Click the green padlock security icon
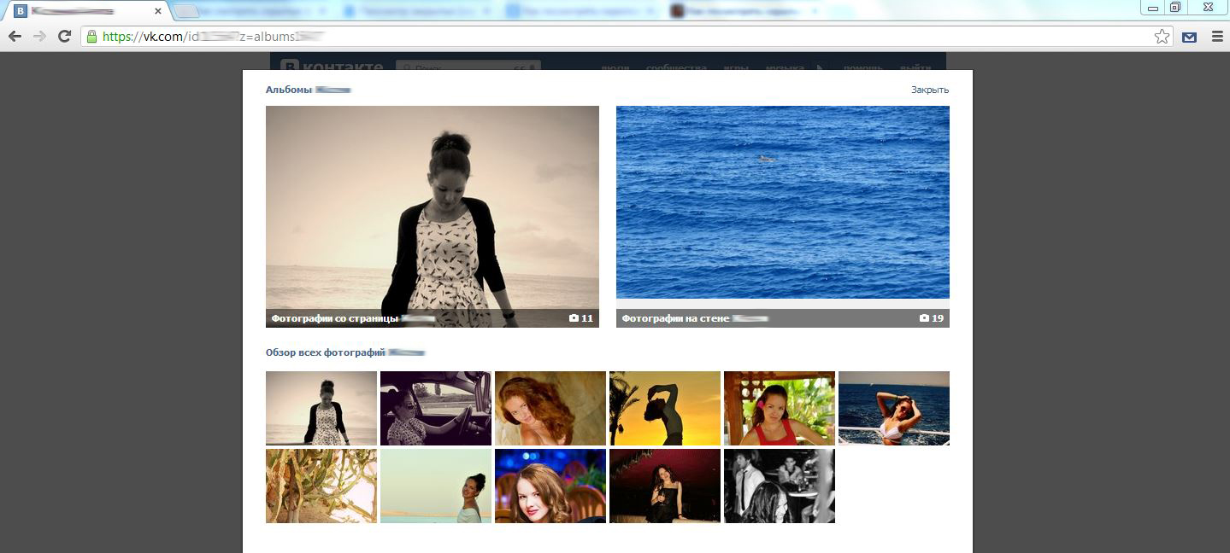Viewport: 1230px width, 553px height. [x=91, y=37]
